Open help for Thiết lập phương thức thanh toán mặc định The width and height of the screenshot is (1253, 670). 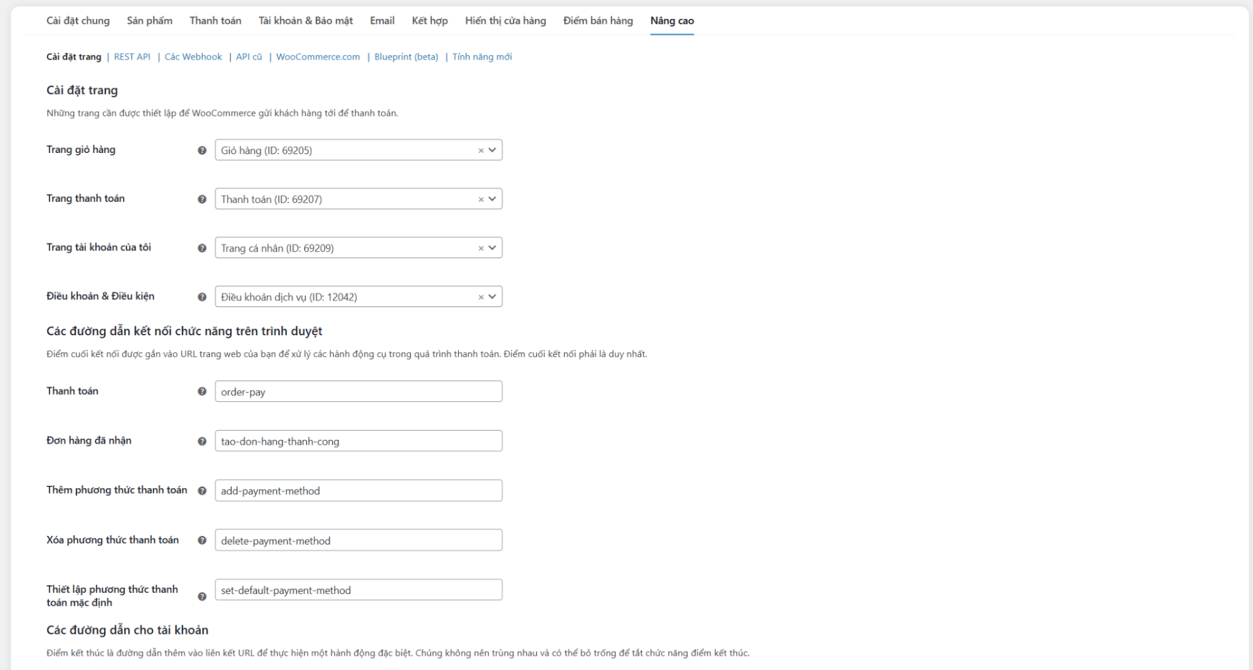tap(201, 596)
